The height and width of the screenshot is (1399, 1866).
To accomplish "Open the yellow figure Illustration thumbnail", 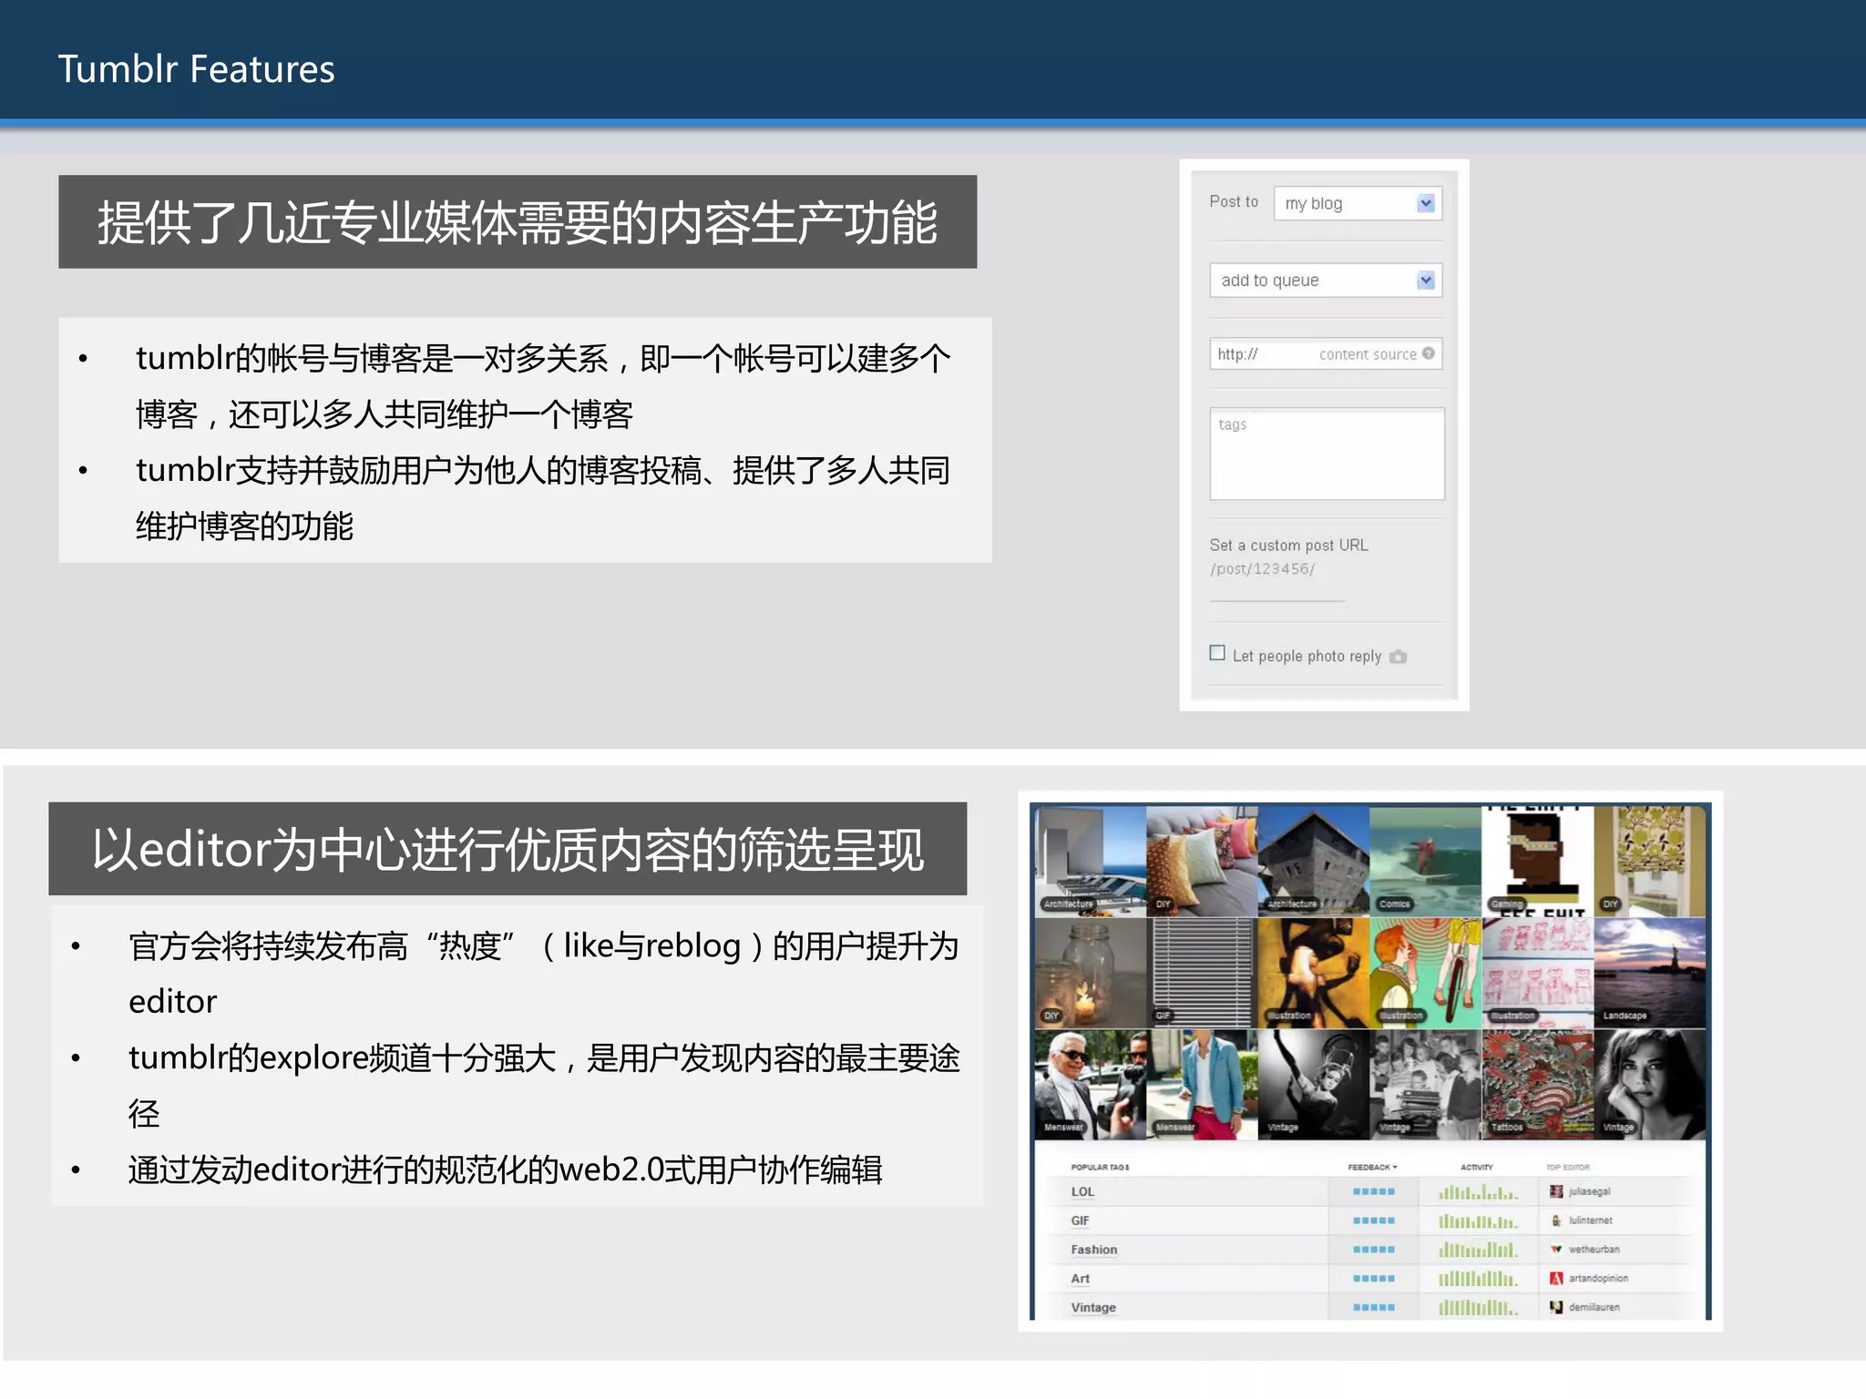I will (1314, 973).
